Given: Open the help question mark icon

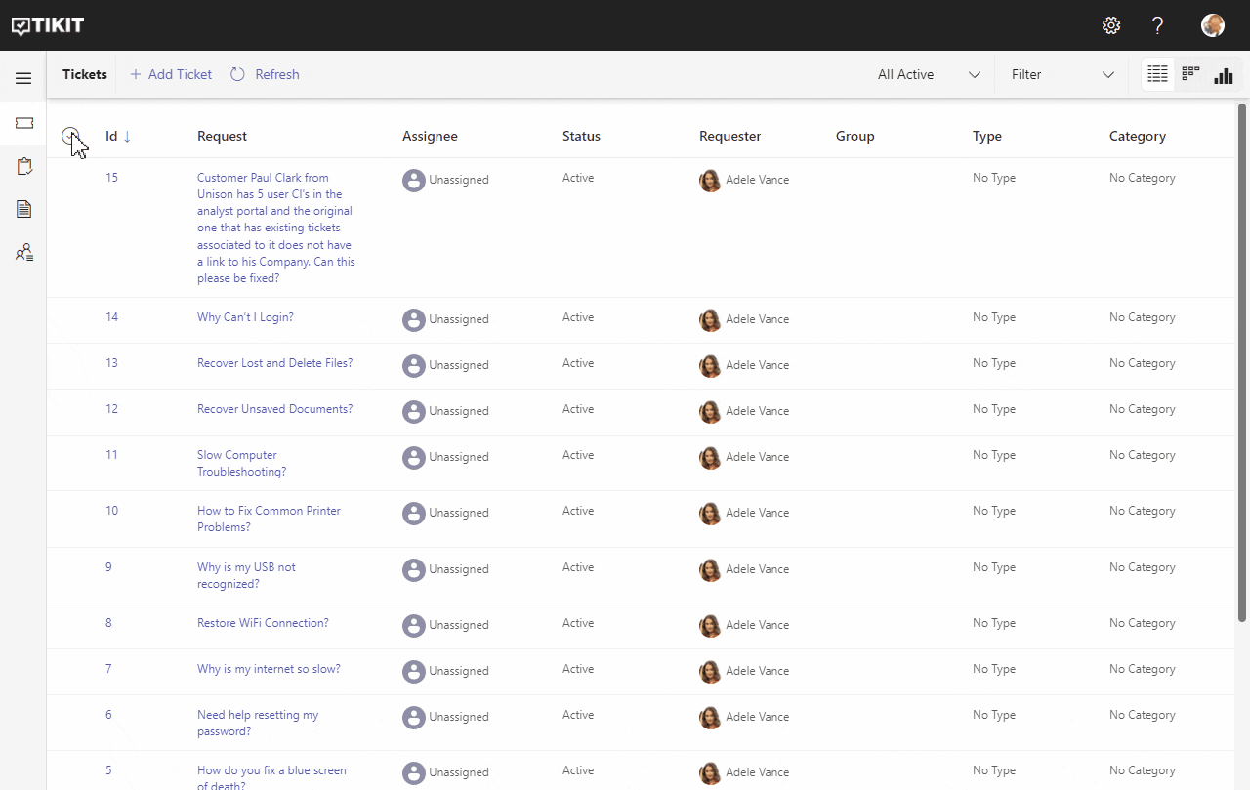Looking at the screenshot, I should pyautogui.click(x=1158, y=25).
